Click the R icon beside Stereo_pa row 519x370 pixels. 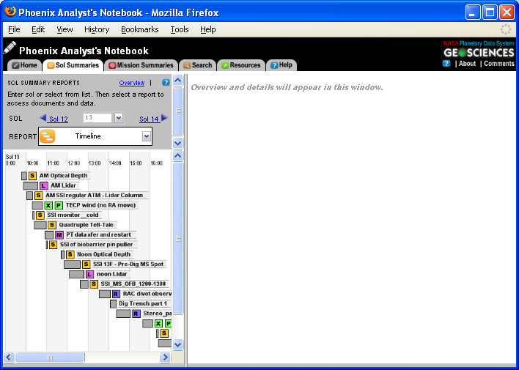[136, 314]
